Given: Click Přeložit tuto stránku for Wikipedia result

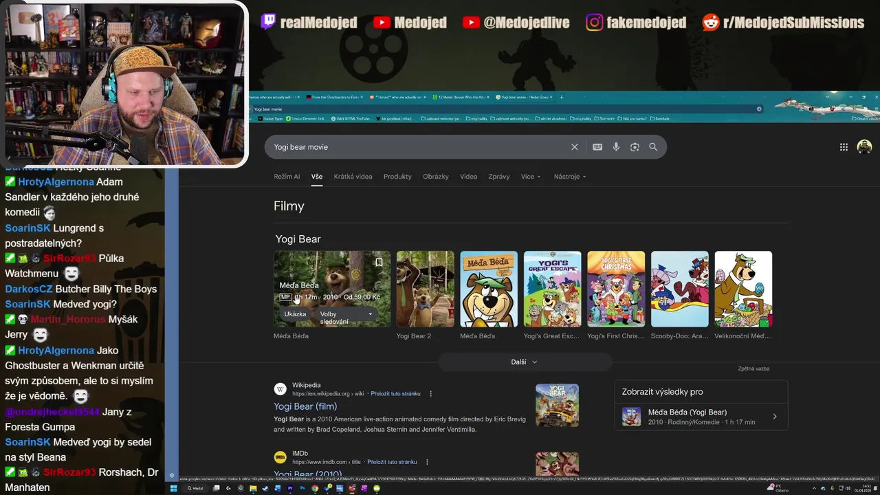Looking at the screenshot, I should [395, 394].
